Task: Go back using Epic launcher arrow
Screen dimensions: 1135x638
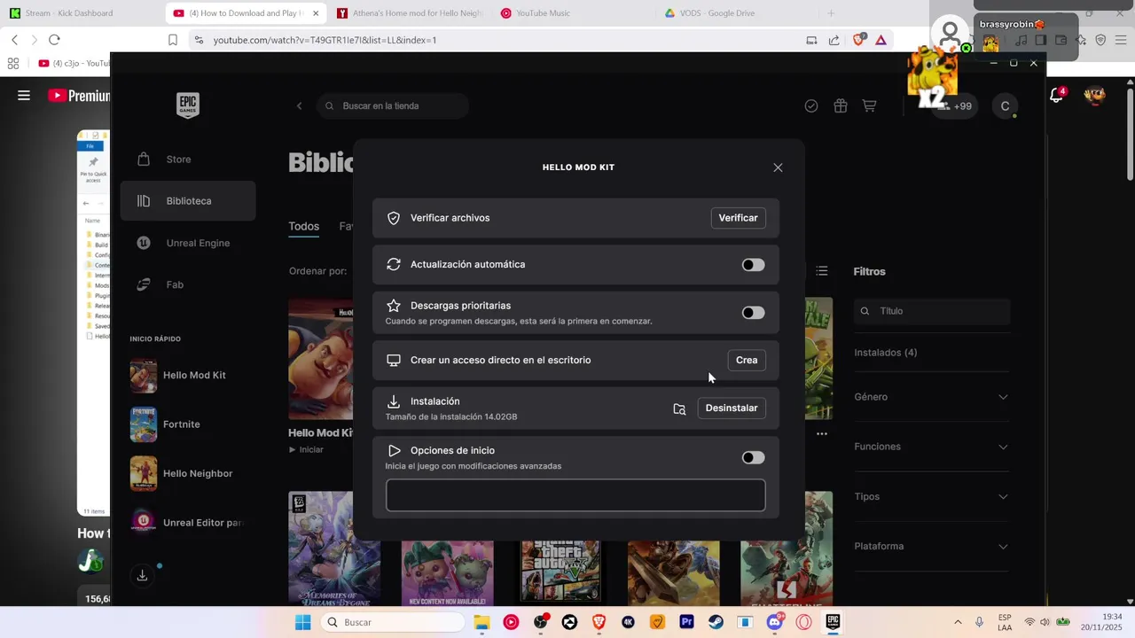Action: coord(299,105)
